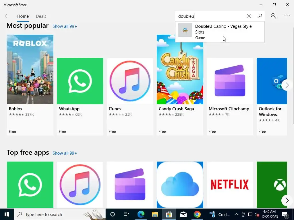Open Microsoft Clipchamp in Most popular
The height and width of the screenshot is (220, 294).
click(230, 97)
